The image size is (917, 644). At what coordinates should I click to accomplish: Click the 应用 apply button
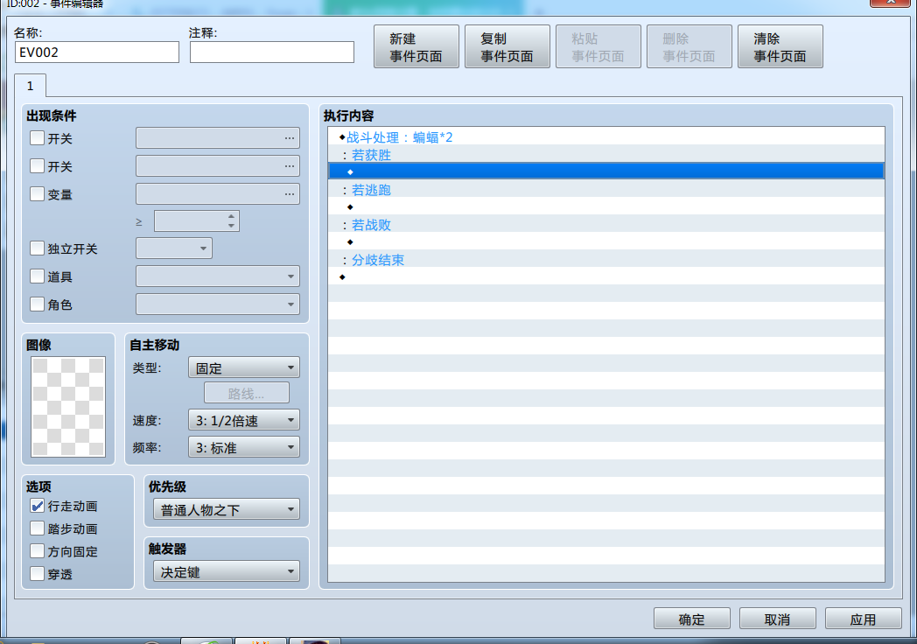[x=864, y=619]
